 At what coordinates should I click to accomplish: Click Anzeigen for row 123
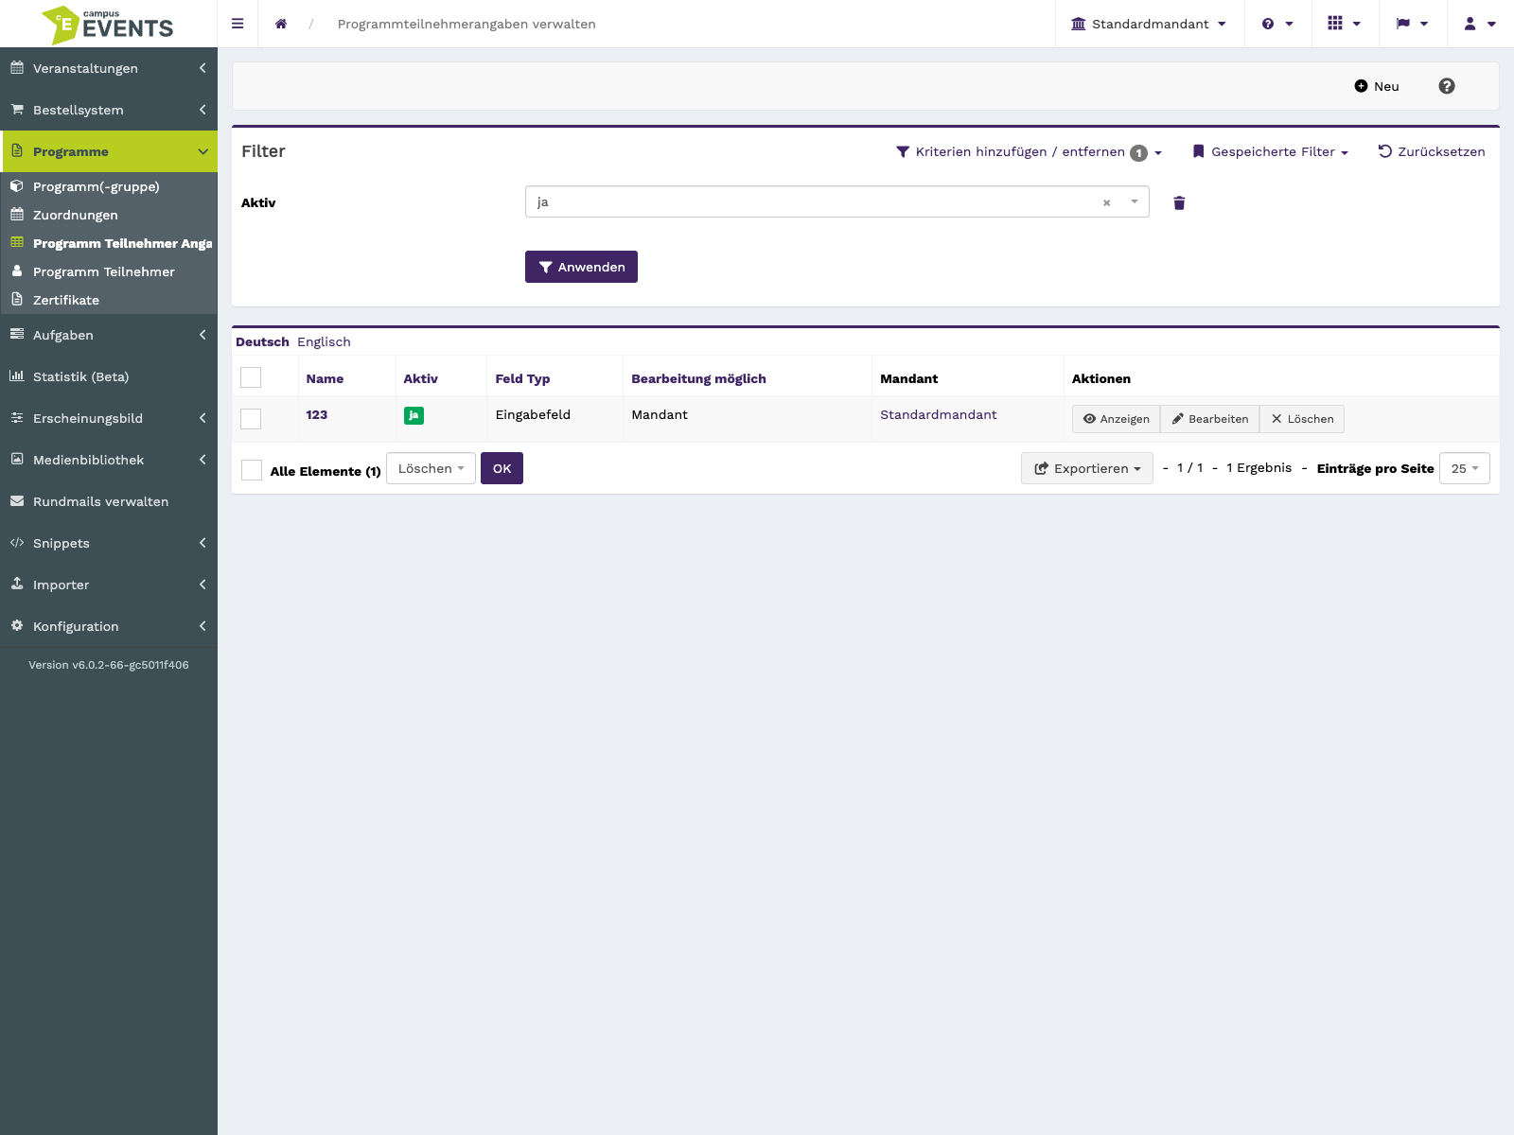(1117, 419)
